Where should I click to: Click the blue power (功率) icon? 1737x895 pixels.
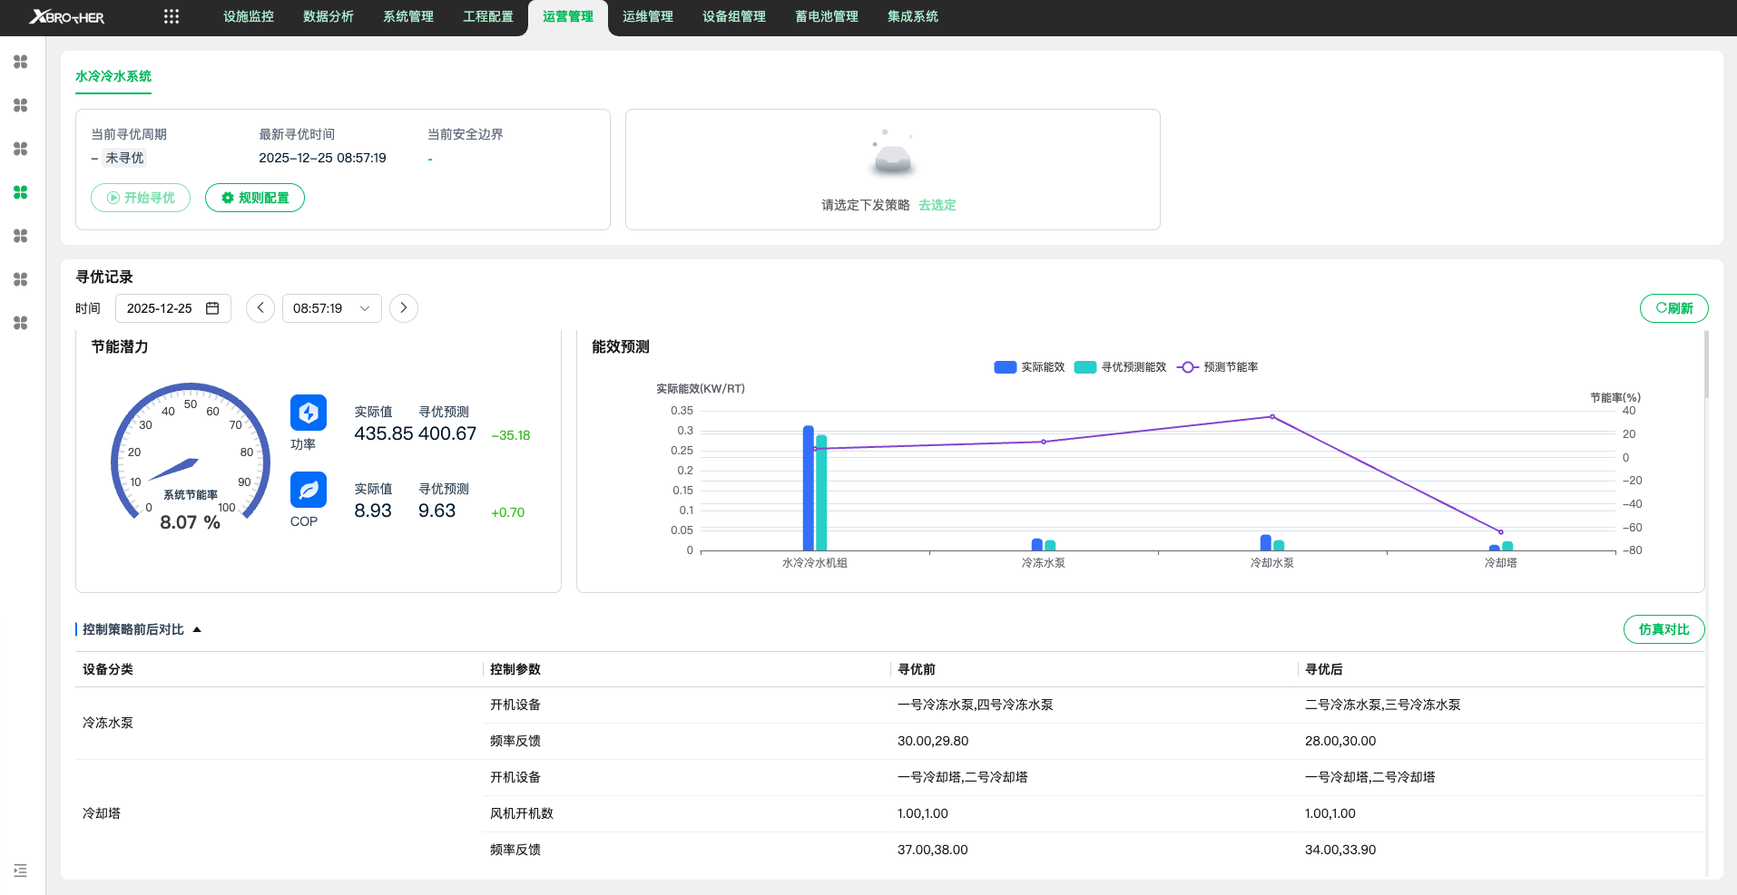309,413
